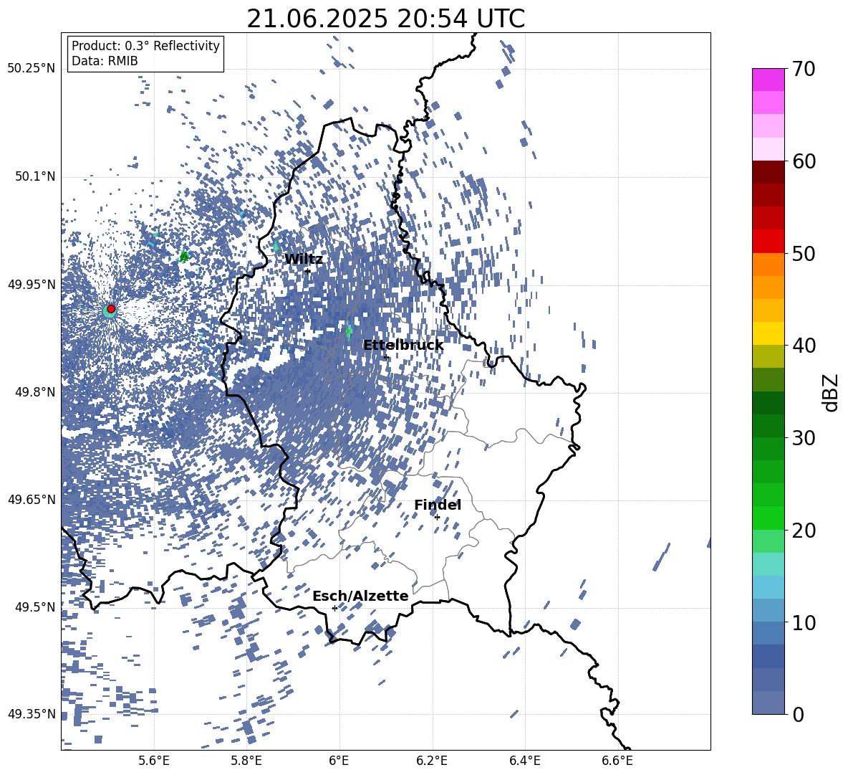Click the magenta swatch at colorbar top
The image size is (848, 775).
[x=768, y=80]
